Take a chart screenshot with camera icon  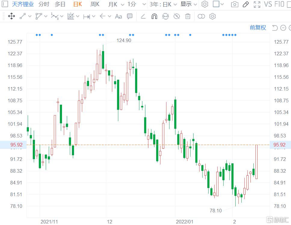234,4
